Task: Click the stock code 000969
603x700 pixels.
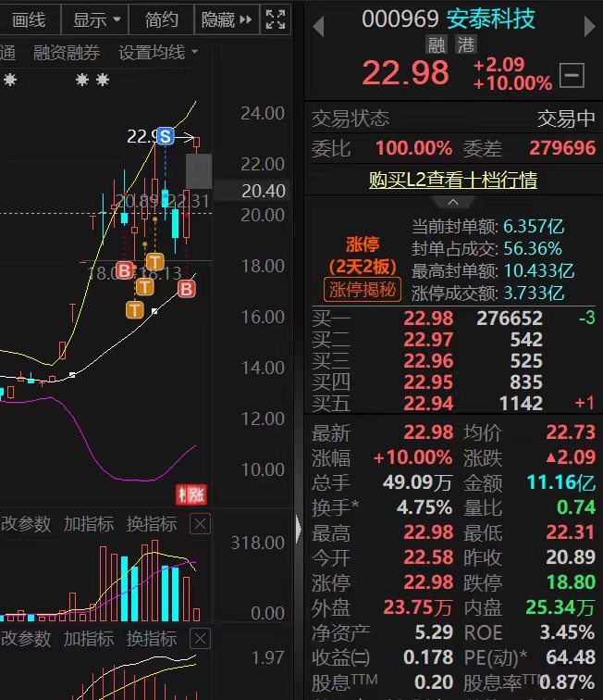Action: coord(400,19)
